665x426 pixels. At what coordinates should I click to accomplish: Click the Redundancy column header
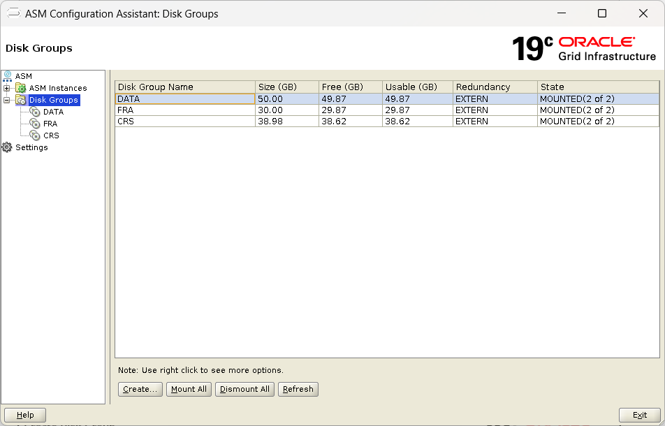coord(495,87)
